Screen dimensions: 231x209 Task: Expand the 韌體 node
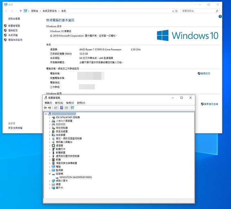(49, 160)
